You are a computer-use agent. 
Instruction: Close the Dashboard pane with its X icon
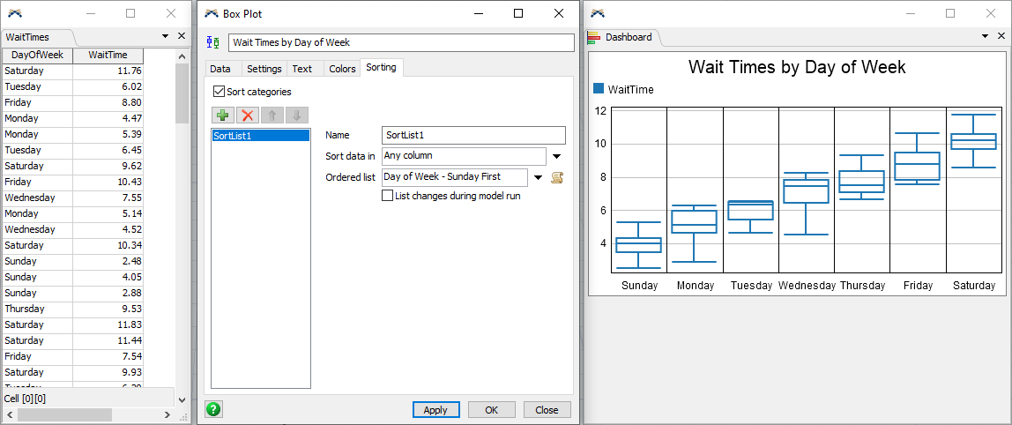pyautogui.click(x=1002, y=36)
